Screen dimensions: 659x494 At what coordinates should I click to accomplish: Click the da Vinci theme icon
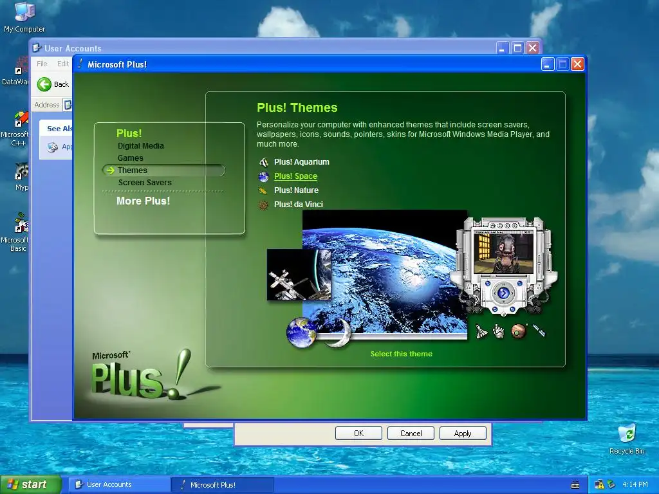click(263, 205)
